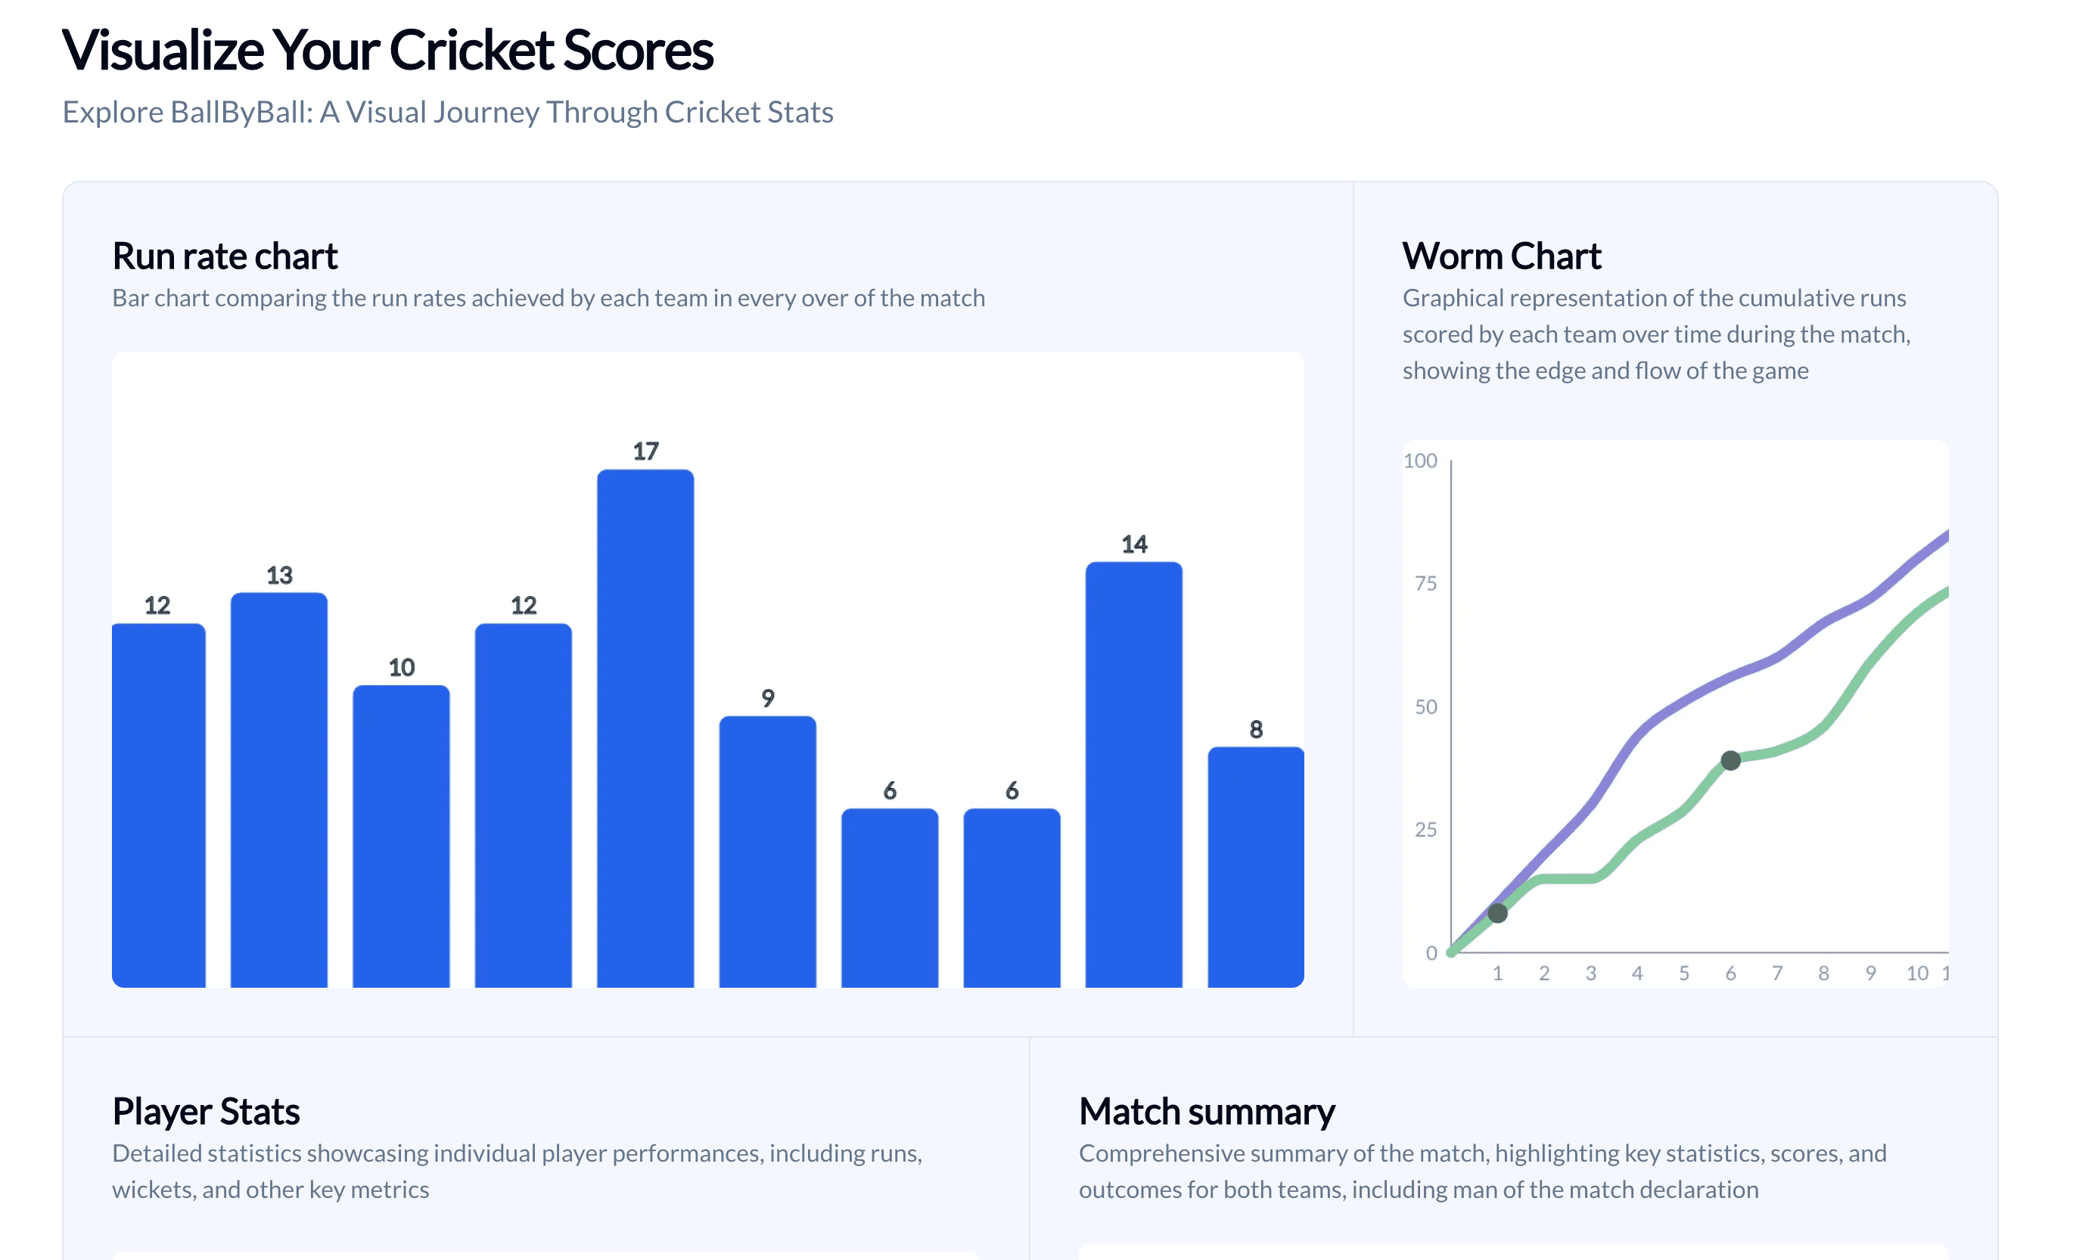2073x1260 pixels.
Task: Open the "Player Stats" section heading
Action: 206,1111
